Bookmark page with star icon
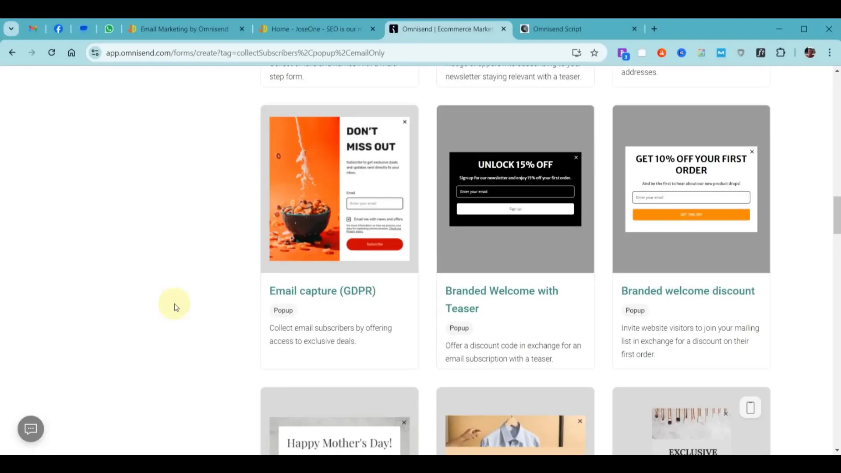This screenshot has height=473, width=841. tap(594, 53)
